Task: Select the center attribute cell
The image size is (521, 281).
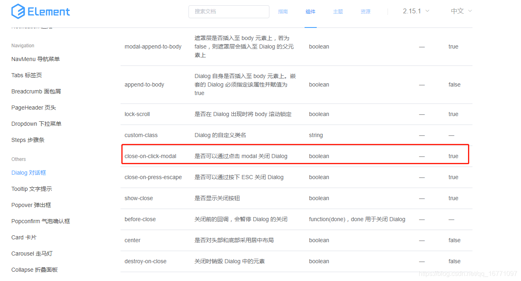Action: [133, 240]
